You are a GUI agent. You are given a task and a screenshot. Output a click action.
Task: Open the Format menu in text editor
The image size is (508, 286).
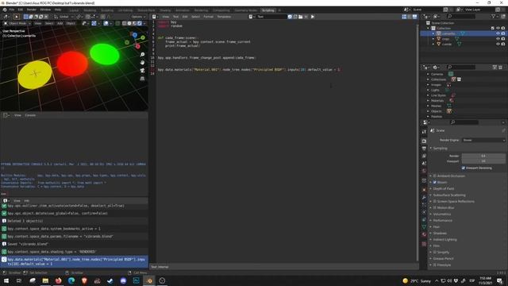coord(208,17)
